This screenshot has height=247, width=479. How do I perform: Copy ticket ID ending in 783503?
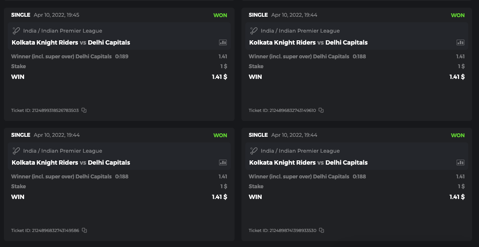click(x=84, y=110)
